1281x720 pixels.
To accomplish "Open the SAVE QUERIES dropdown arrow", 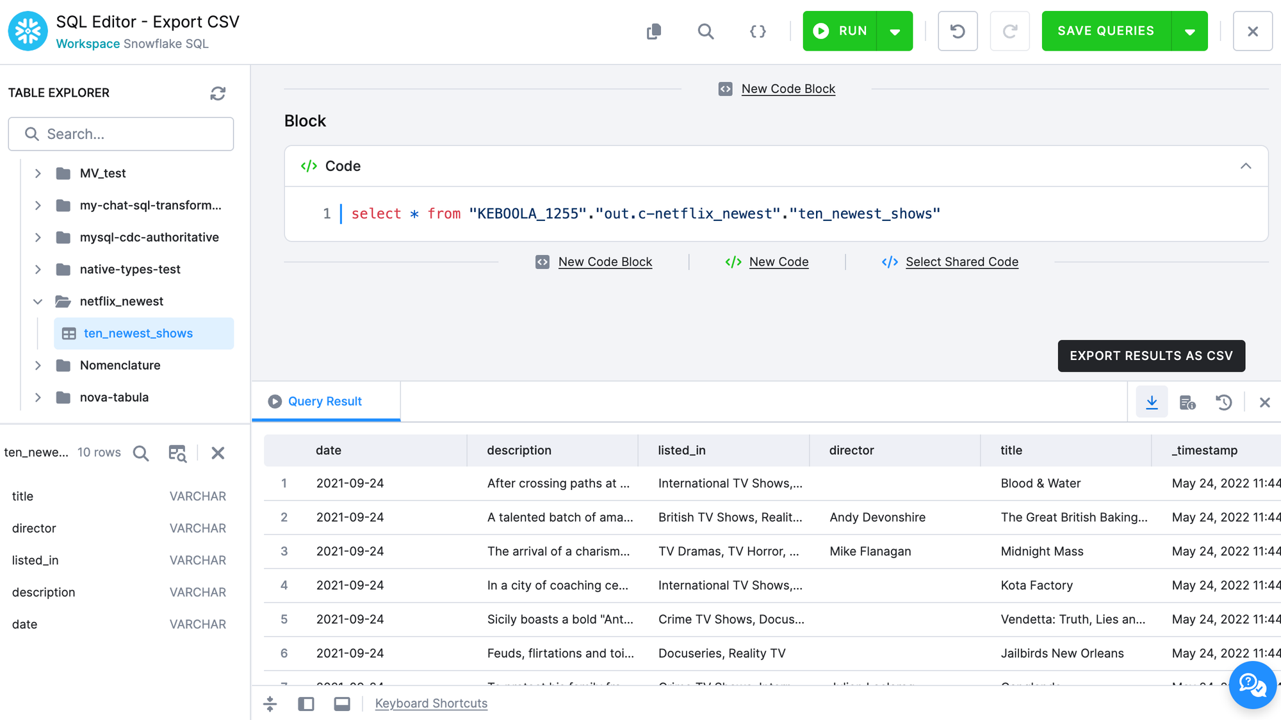I will [x=1190, y=30].
